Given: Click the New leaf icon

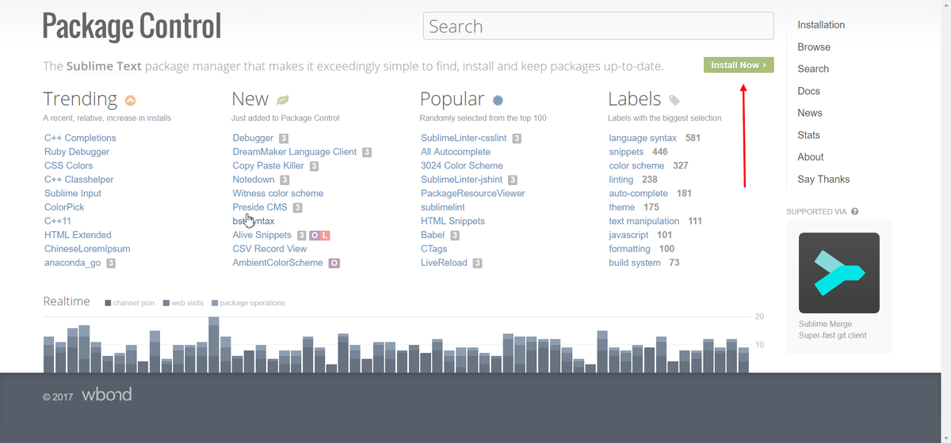Looking at the screenshot, I should (x=282, y=100).
